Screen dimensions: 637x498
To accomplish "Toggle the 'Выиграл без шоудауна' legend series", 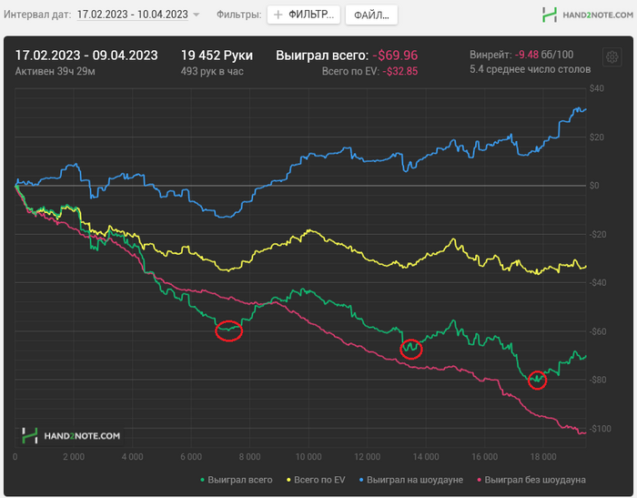I will (531, 480).
